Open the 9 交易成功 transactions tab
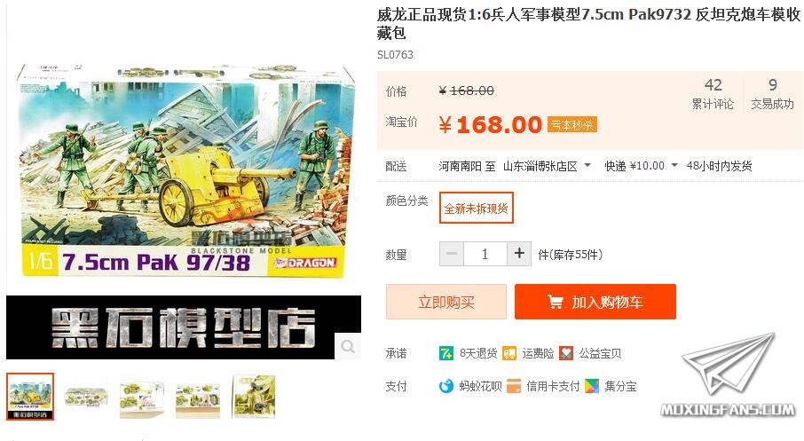 [772, 93]
